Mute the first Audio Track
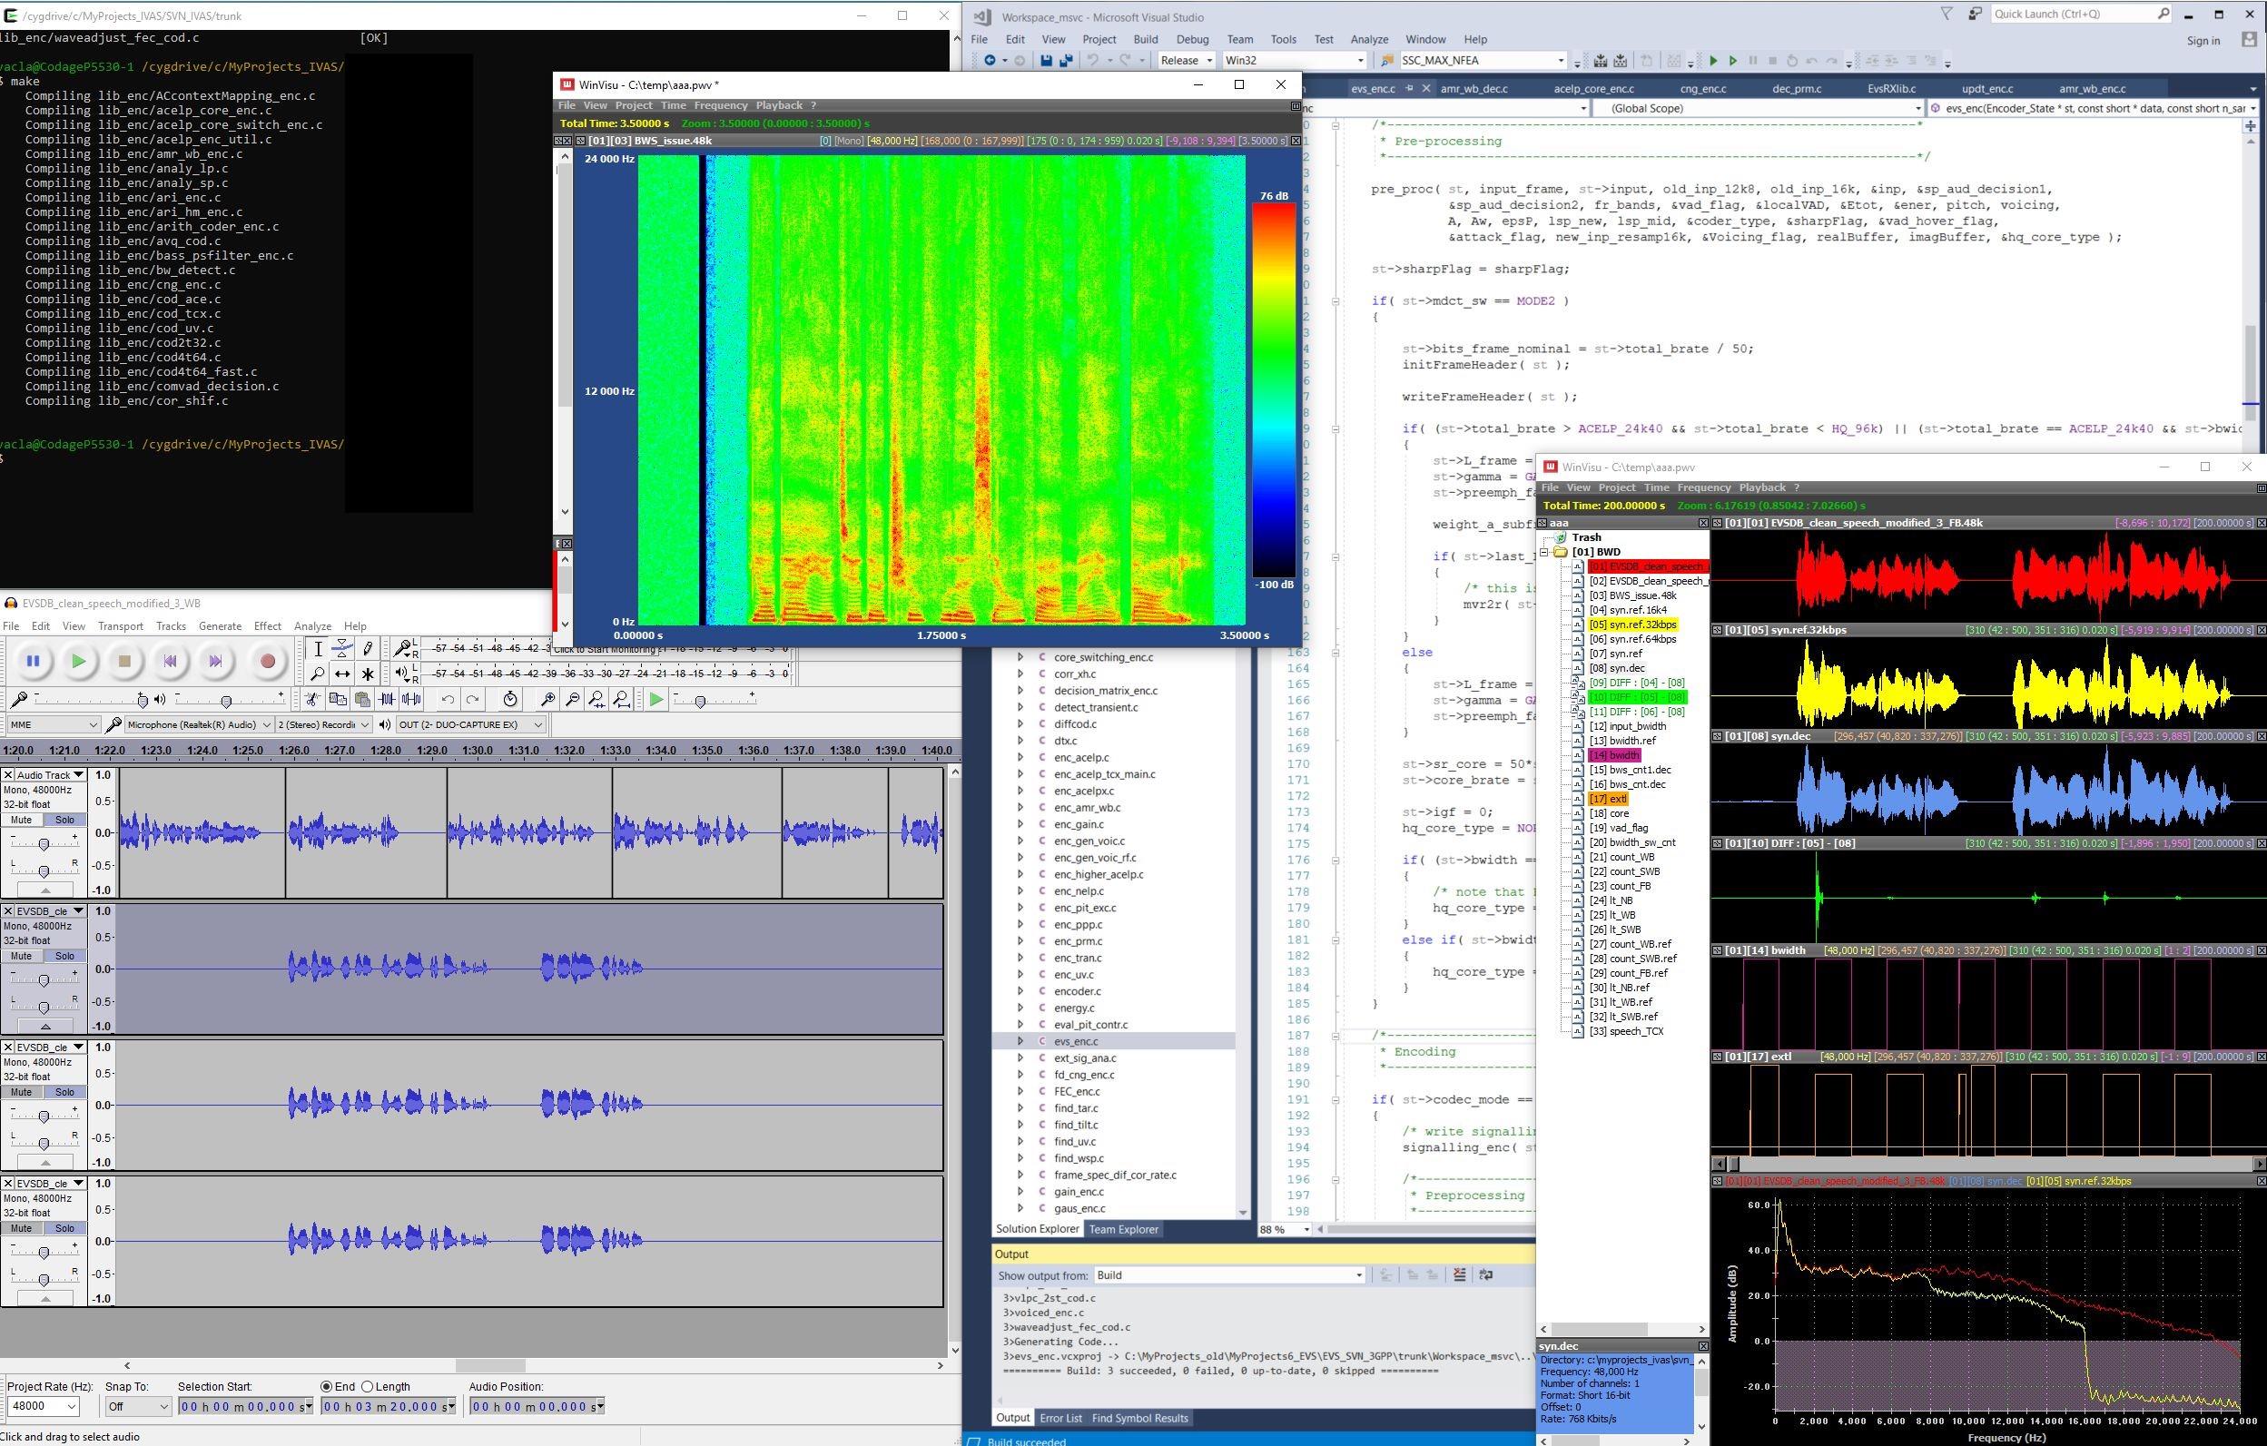 (x=22, y=820)
